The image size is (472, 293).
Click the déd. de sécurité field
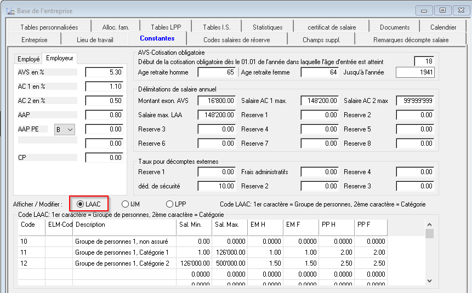coord(217,186)
